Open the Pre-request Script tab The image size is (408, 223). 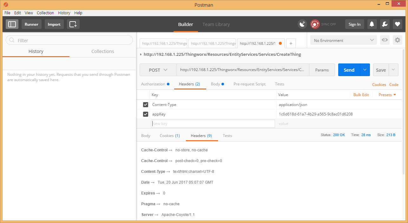pos(249,84)
